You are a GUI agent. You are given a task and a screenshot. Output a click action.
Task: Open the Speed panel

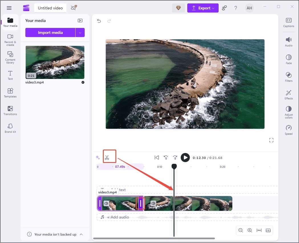tap(288, 129)
